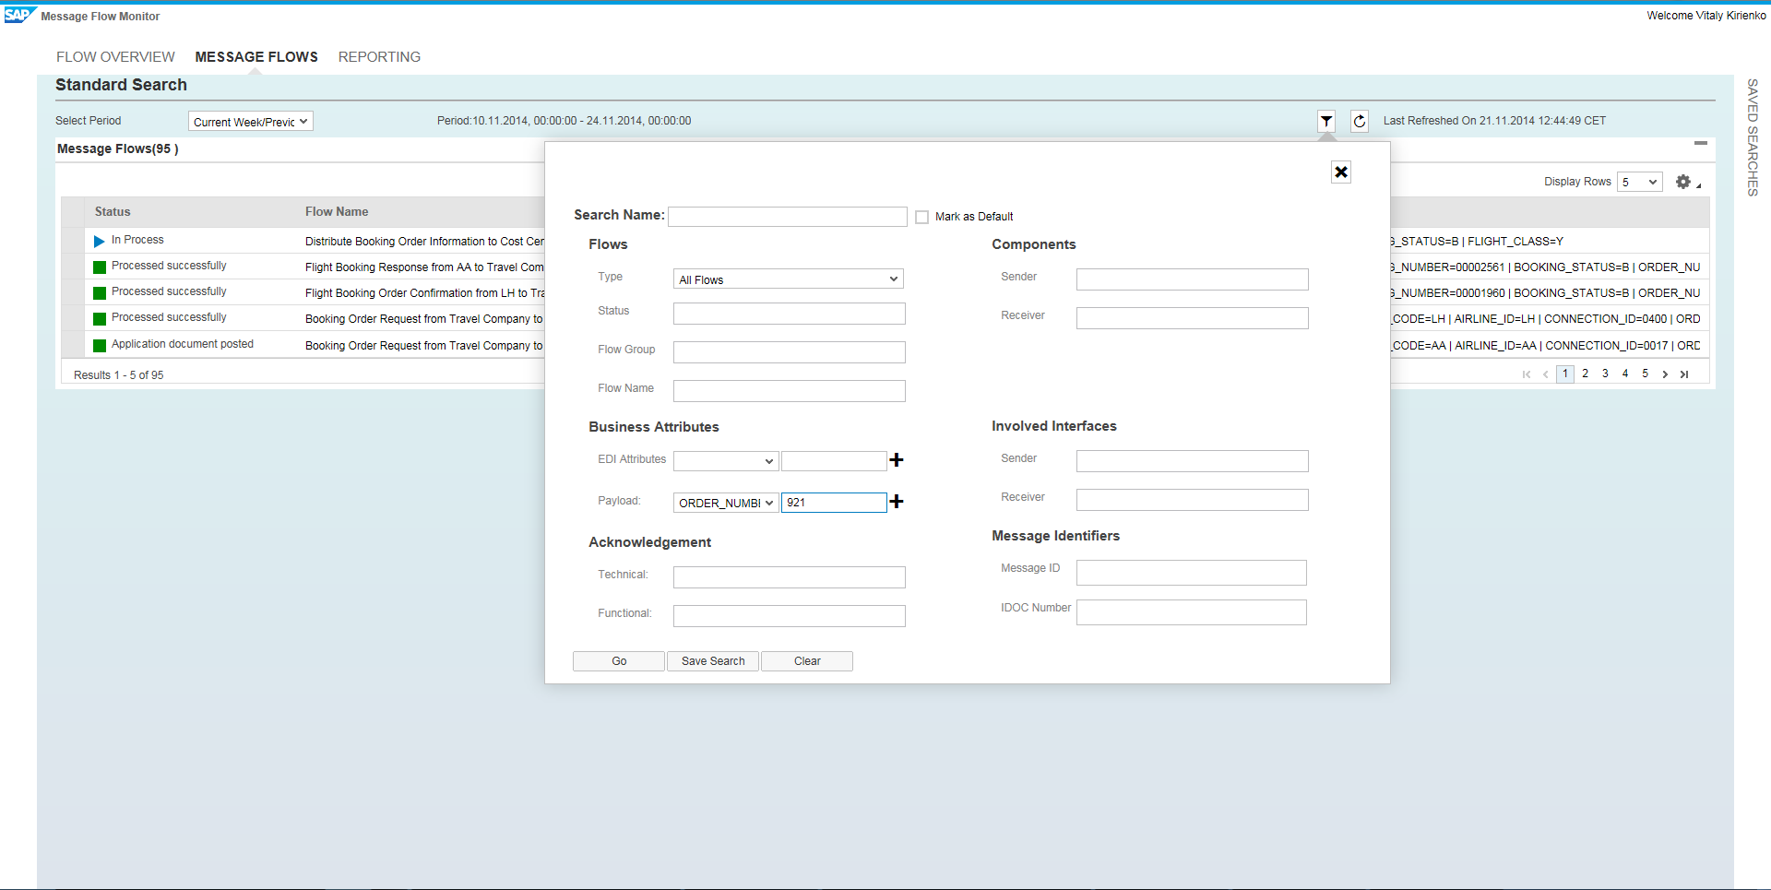This screenshot has width=1771, height=890.
Task: Select results page 5
Action: point(1646,374)
